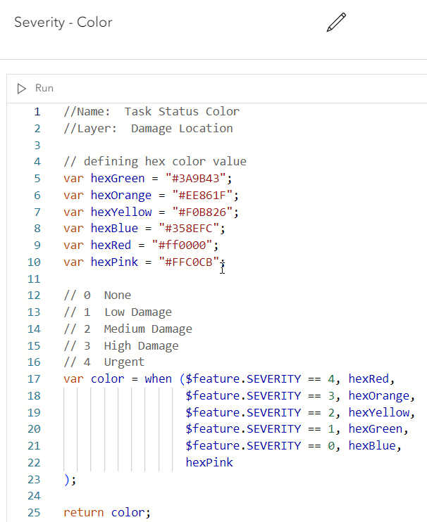This screenshot has height=522, width=427.
Task: Click the hexYellow variable on line 7
Action: (x=121, y=212)
